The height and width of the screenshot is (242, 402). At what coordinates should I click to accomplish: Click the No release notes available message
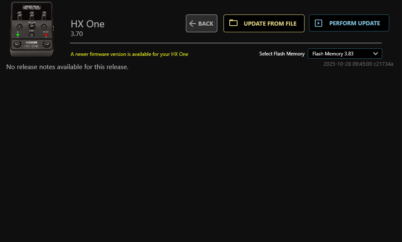click(x=67, y=67)
